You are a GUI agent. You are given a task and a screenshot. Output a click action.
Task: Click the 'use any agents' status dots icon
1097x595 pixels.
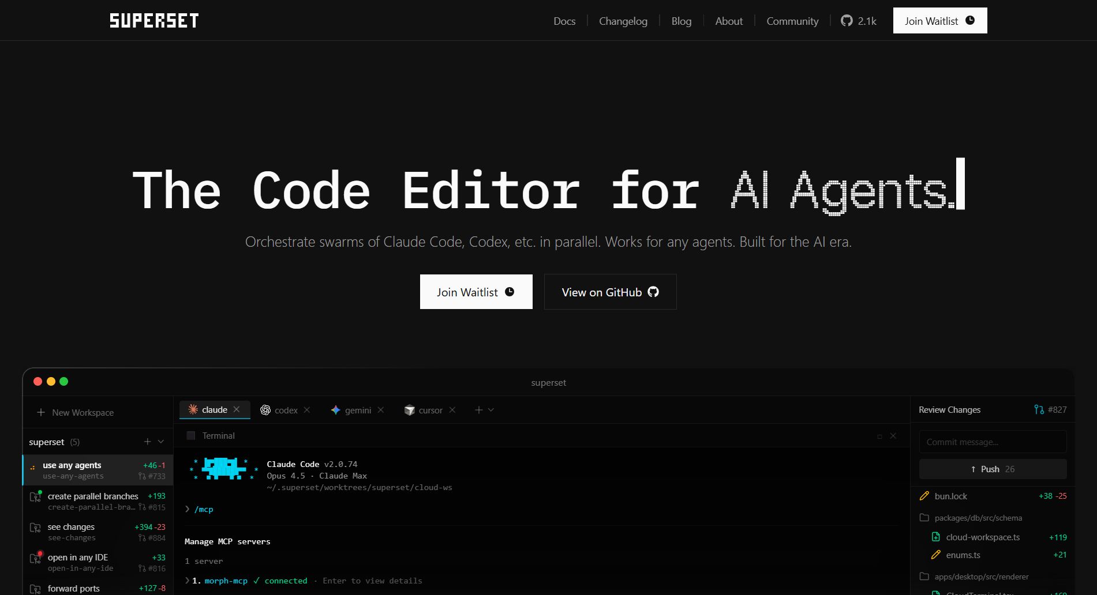pos(32,468)
